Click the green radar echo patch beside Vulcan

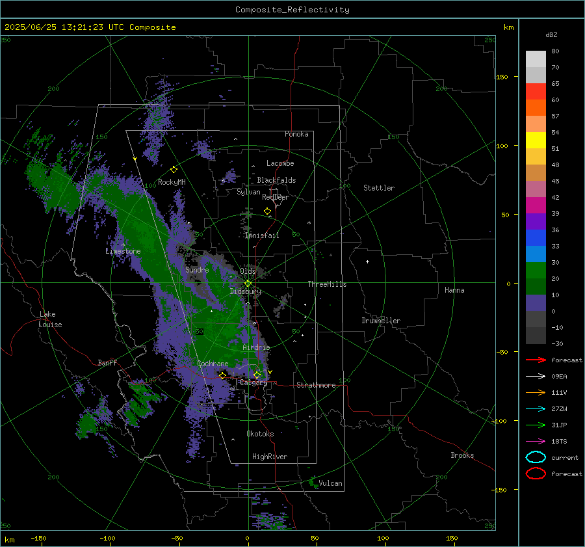313,482
